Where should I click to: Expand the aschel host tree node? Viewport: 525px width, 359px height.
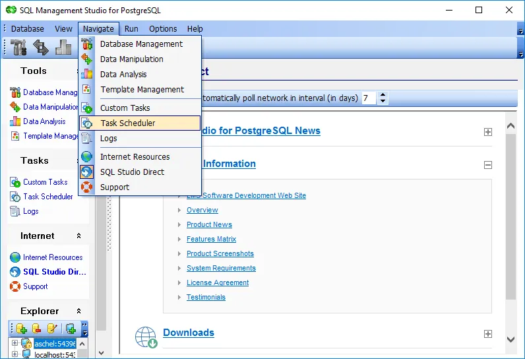(15, 343)
